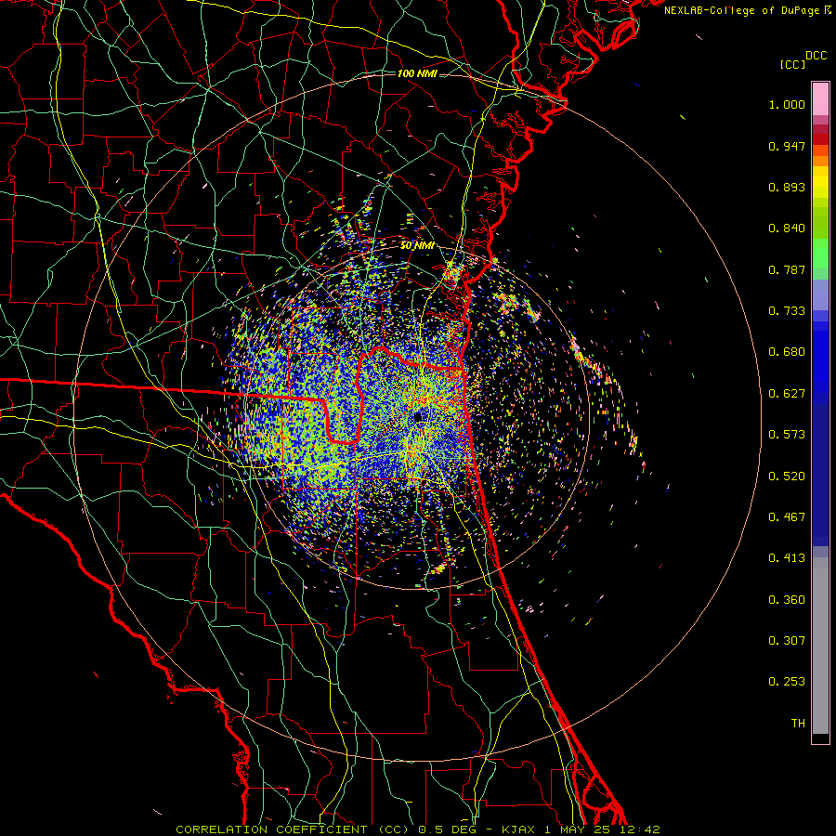Image resolution: width=836 pixels, height=836 pixels.
Task: Select the 0.573 scale value
Action: pos(787,435)
